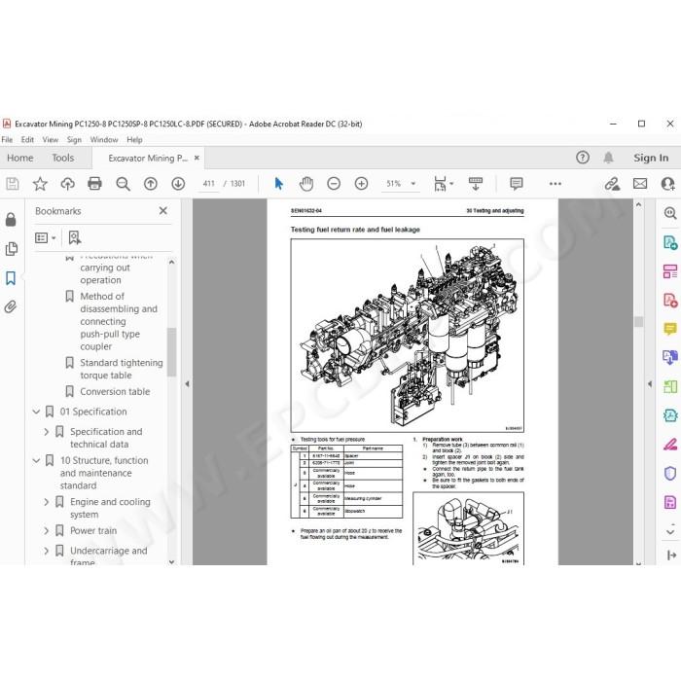681x681 pixels.
Task: Upload file to cloud icon
Action: point(67,184)
